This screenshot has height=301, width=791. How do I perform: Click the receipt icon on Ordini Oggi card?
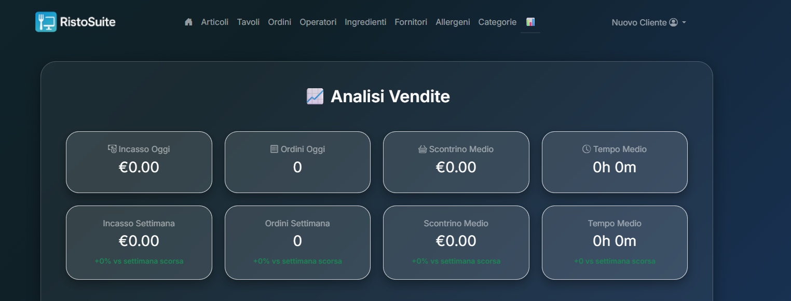274,149
